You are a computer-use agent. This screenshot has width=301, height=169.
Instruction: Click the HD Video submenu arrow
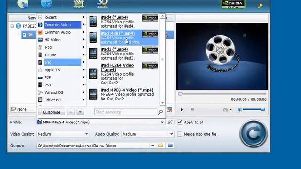(x=84, y=39)
